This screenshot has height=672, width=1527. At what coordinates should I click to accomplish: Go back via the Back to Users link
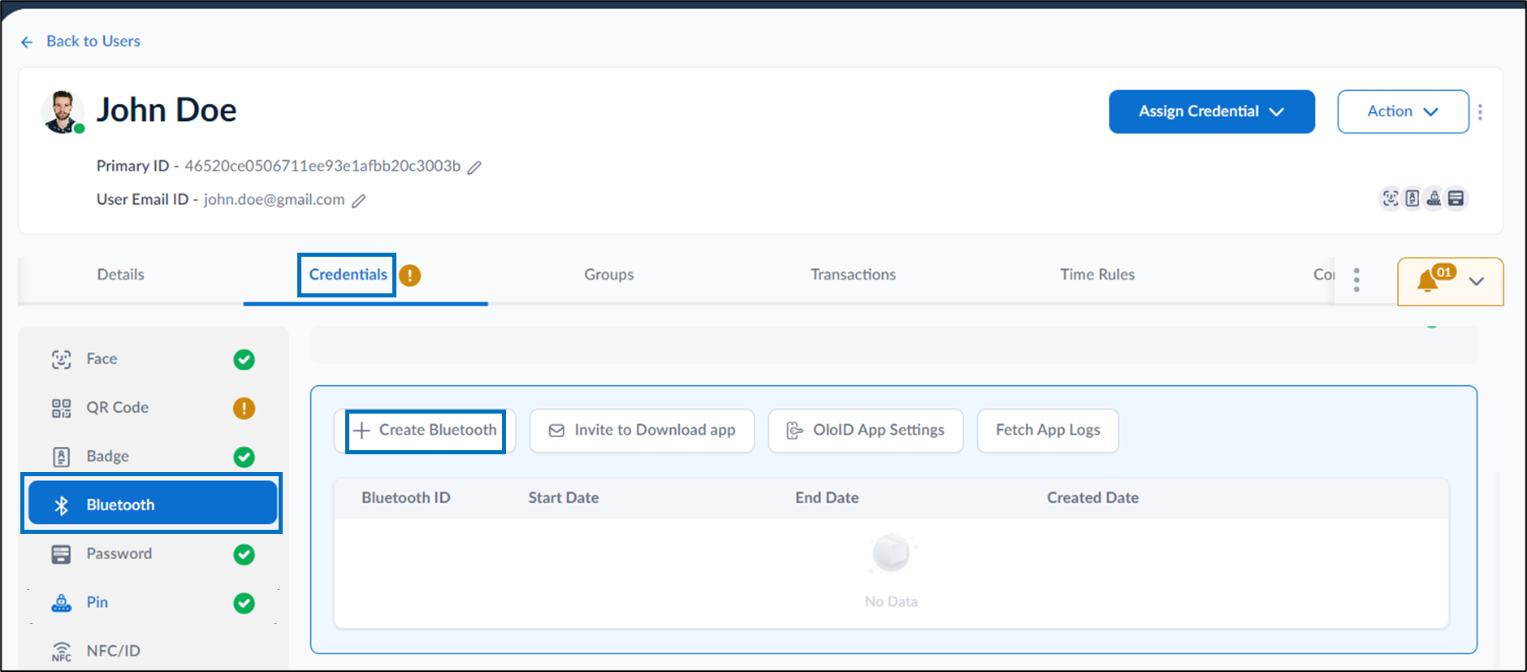(x=80, y=41)
